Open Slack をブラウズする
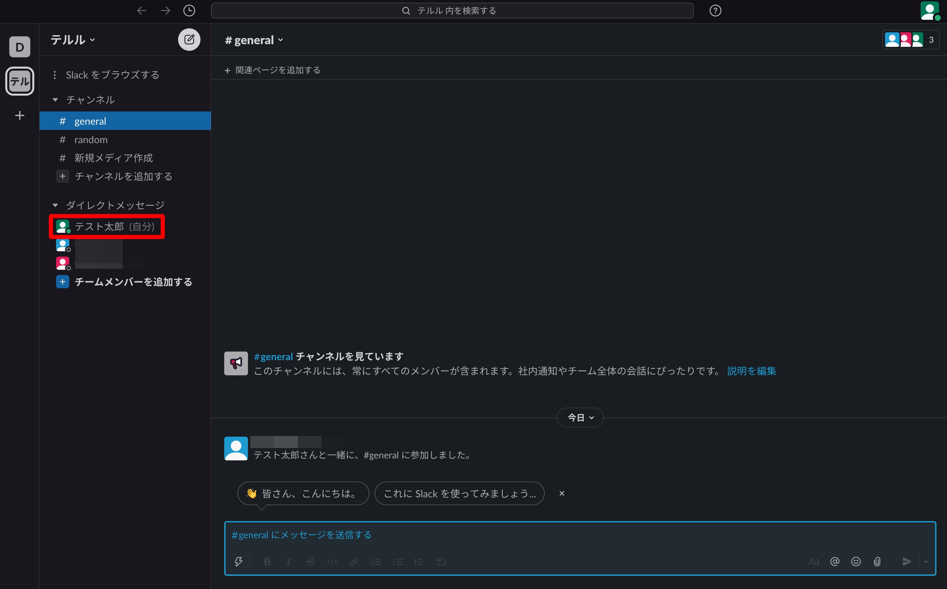This screenshot has height=589, width=947. tap(112, 75)
